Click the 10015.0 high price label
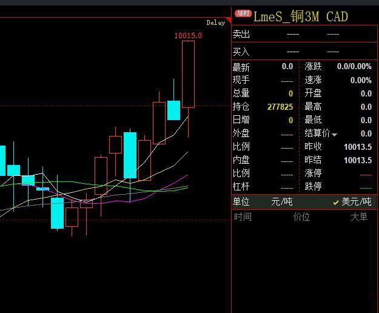The width and height of the screenshot is (379, 313). (x=188, y=36)
